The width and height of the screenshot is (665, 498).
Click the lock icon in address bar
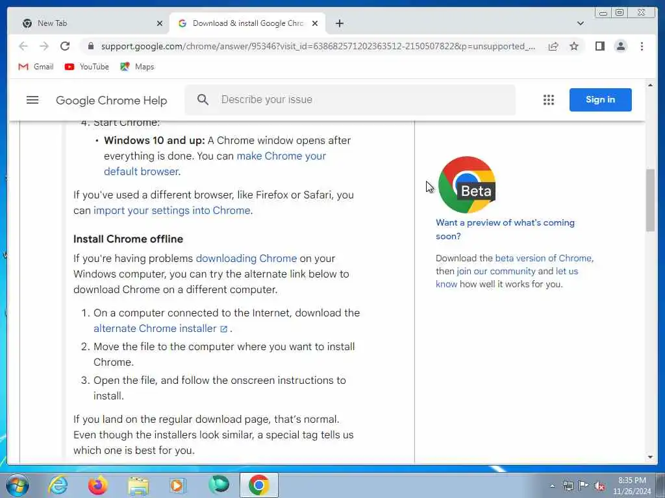[x=90, y=46]
